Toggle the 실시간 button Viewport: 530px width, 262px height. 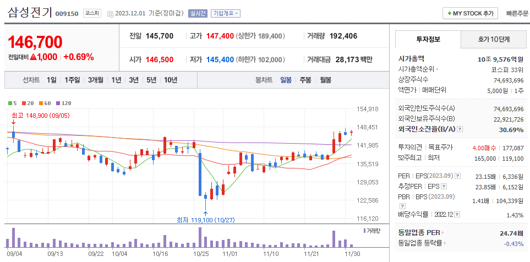[198, 14]
